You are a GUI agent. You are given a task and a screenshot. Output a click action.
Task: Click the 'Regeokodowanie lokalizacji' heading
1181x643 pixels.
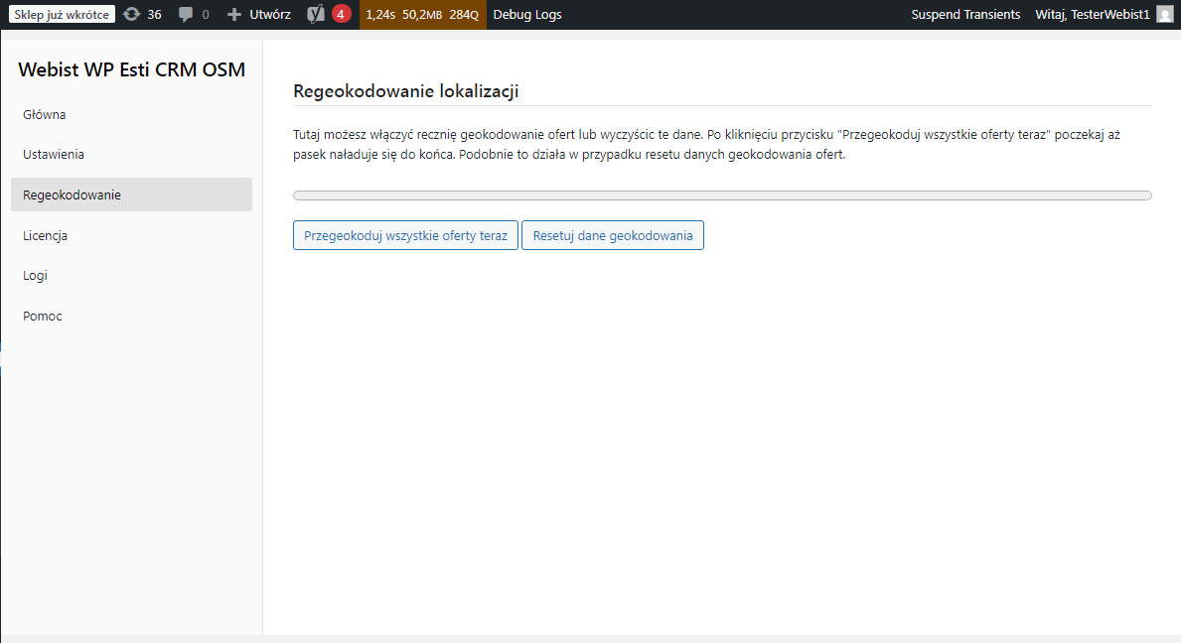click(406, 91)
